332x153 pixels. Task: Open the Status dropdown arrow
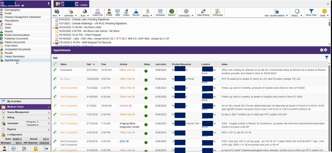301,16
